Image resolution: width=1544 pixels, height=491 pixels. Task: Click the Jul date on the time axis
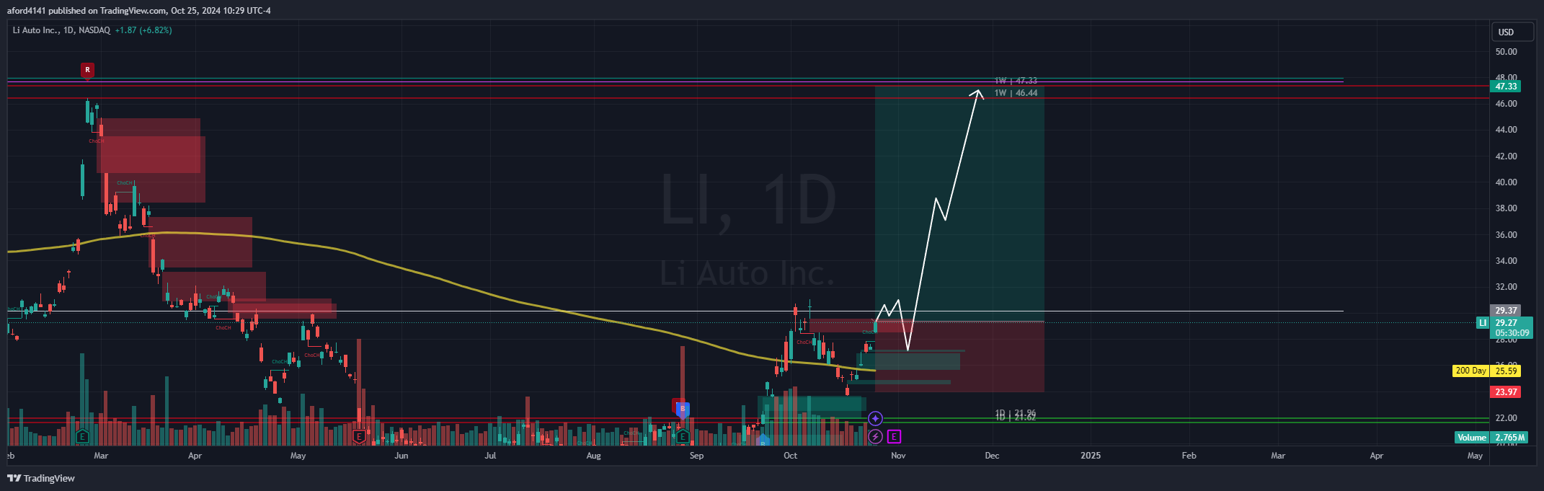point(490,456)
